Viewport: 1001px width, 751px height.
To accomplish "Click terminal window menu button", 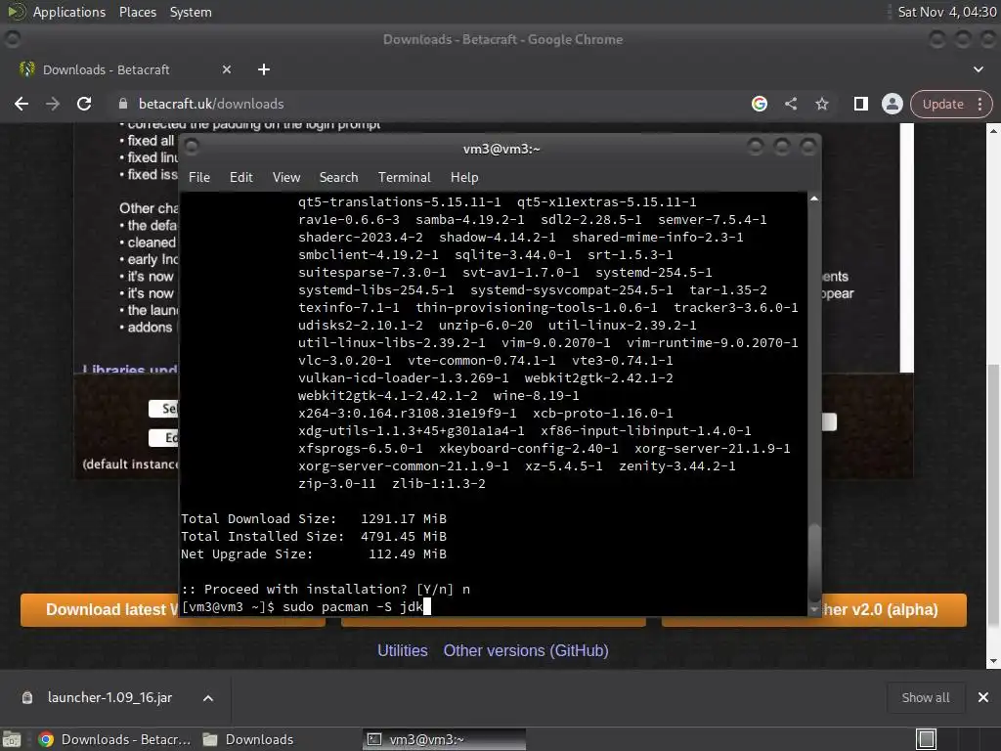I will (x=191, y=148).
